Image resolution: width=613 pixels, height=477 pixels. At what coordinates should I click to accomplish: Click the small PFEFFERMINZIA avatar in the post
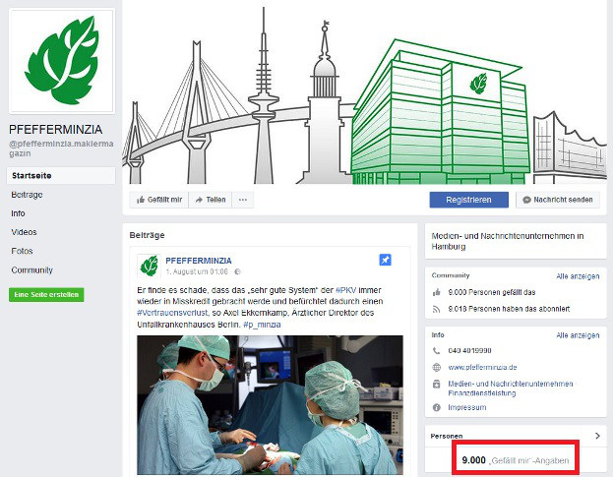click(149, 266)
